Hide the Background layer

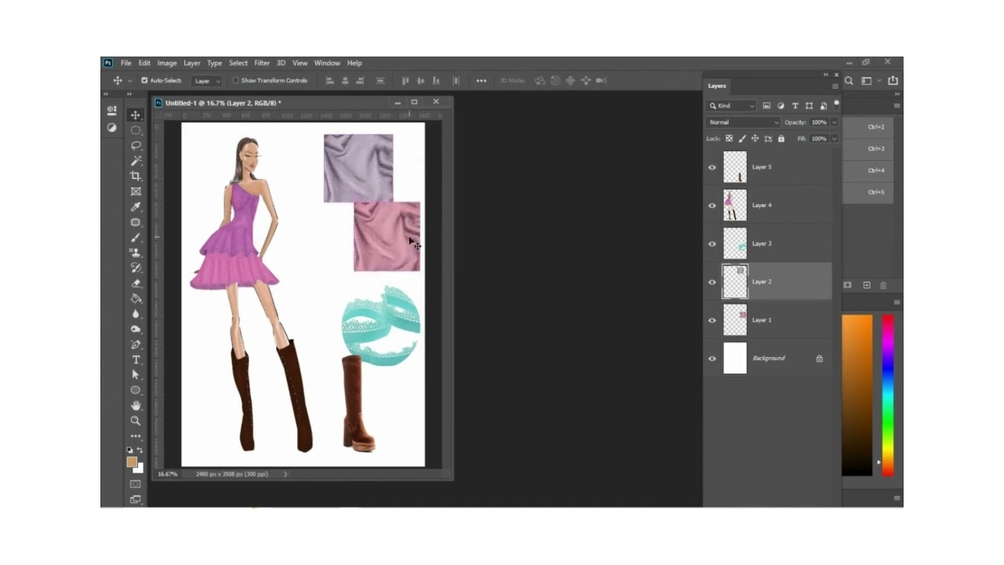click(x=712, y=359)
